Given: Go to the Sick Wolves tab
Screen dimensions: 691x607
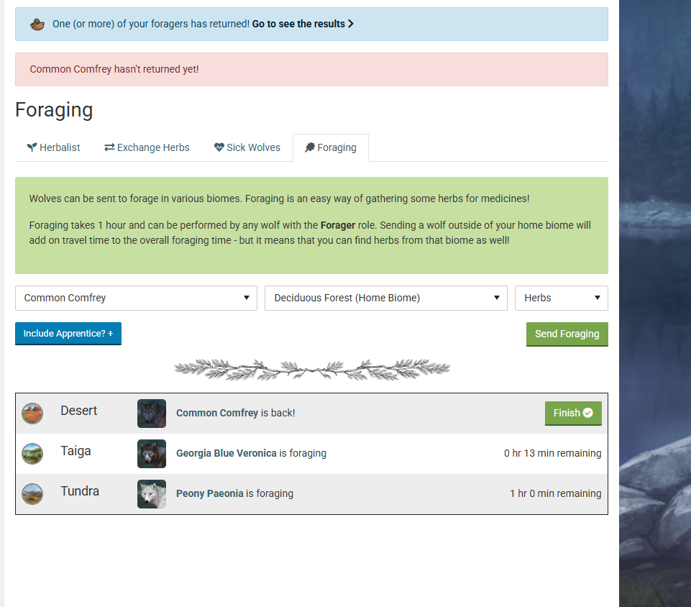Looking at the screenshot, I should tap(247, 147).
